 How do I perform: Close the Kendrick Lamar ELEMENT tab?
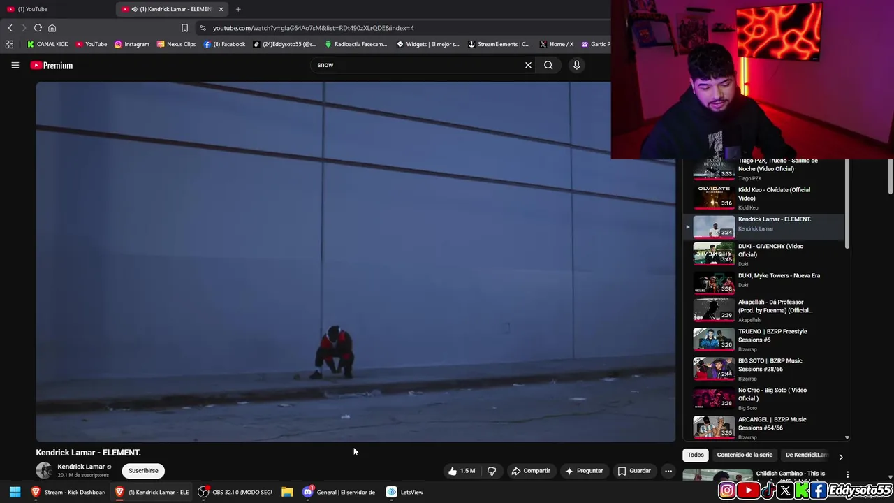pos(221,9)
